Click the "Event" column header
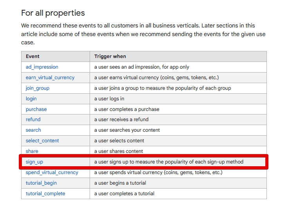288x207 pixels. point(33,56)
